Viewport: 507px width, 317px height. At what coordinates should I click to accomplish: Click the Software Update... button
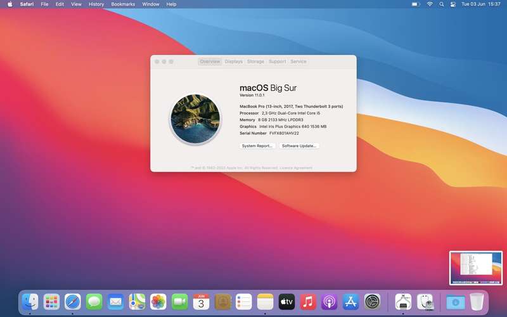pyautogui.click(x=299, y=146)
